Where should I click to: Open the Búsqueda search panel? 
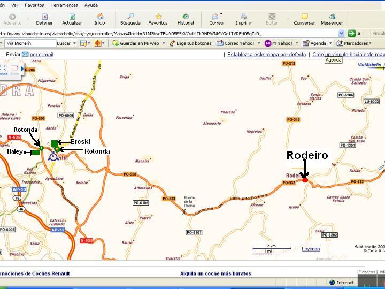[130, 19]
